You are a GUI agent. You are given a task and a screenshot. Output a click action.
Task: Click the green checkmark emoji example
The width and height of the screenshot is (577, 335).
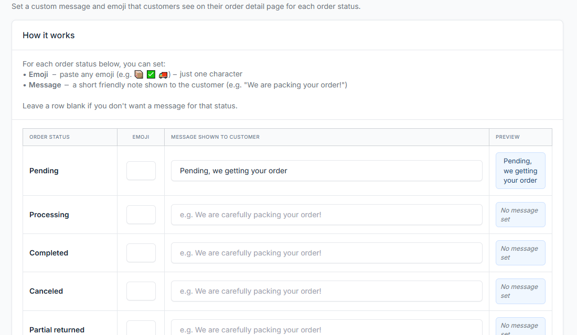[x=151, y=74]
